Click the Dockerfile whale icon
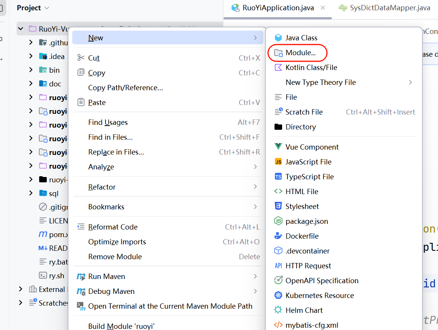The height and width of the screenshot is (330, 438). (278, 236)
